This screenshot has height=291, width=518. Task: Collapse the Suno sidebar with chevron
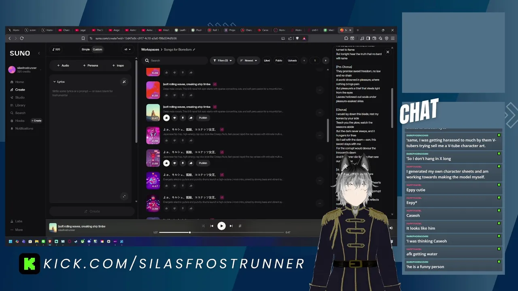pyautogui.click(x=39, y=53)
